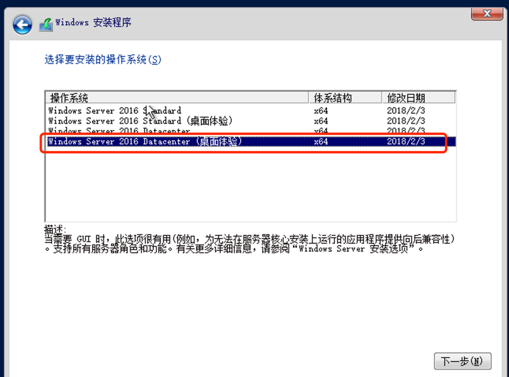Click the 体系结构 column header
Screen dimensions: 509x377
click(x=345, y=98)
